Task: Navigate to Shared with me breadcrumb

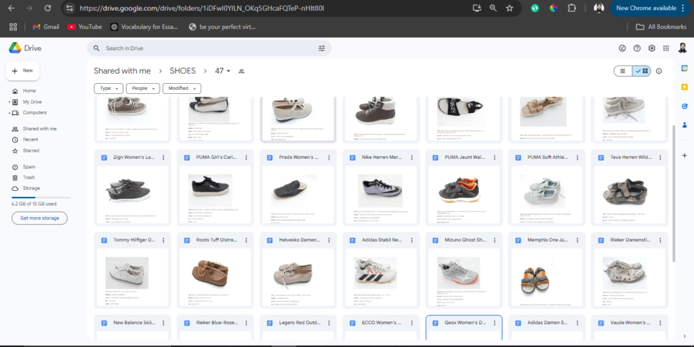Action: pos(122,71)
